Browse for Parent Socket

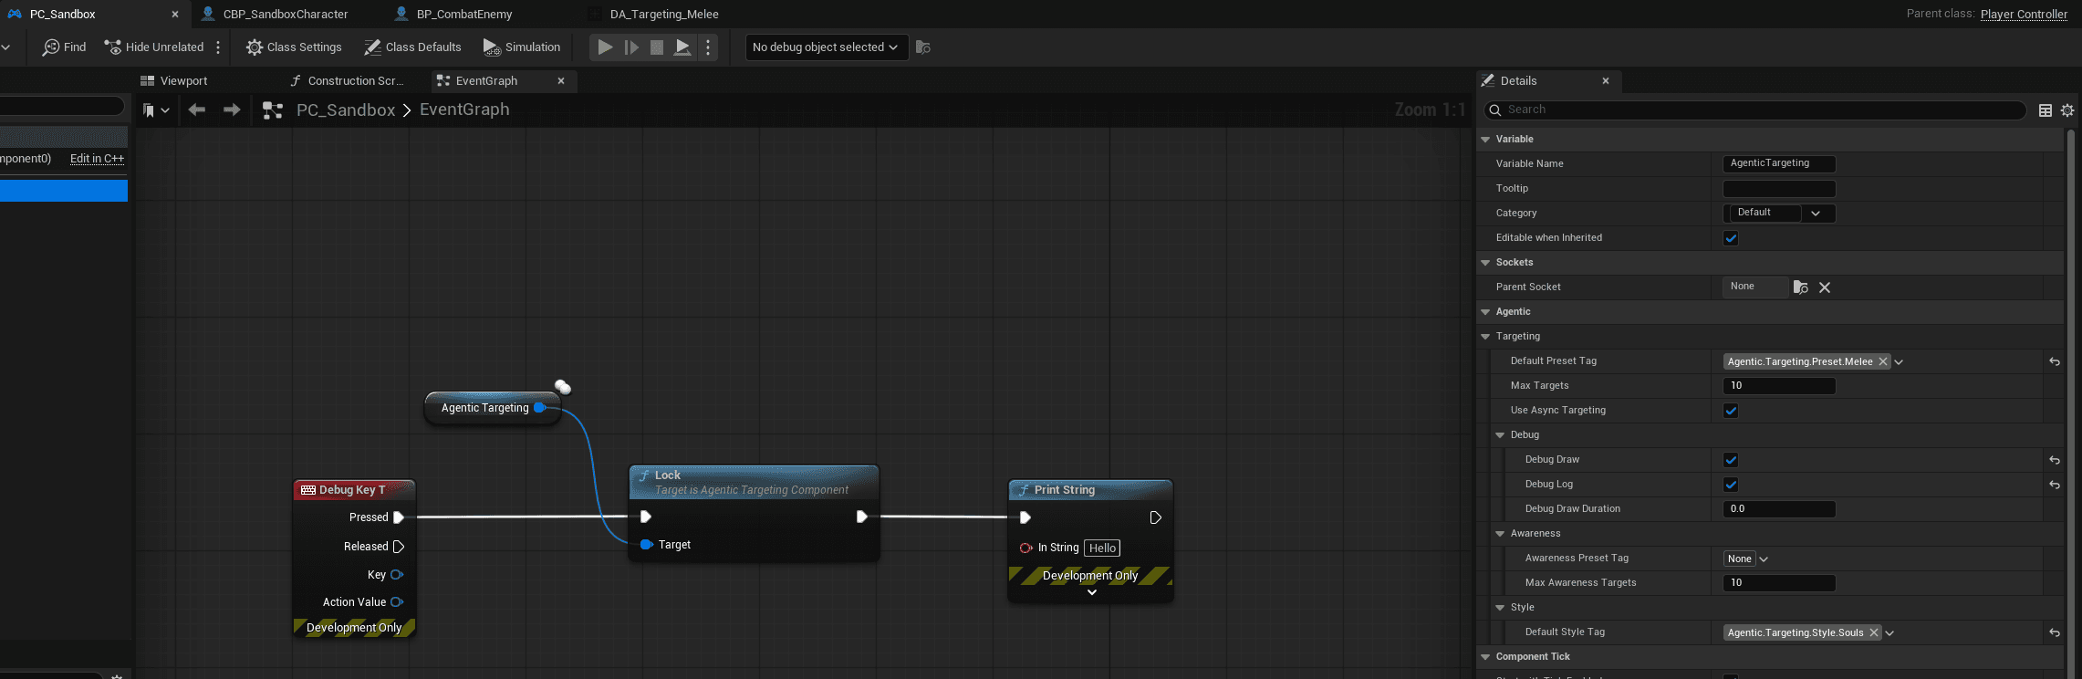pos(1800,287)
